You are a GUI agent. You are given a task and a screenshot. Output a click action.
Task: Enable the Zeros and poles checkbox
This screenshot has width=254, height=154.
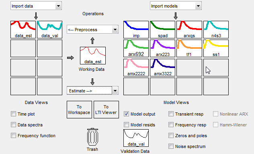pyautogui.click(x=171, y=136)
